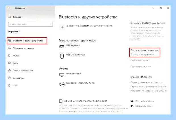Viewport: 176px width, 120px height.
Task: Click the plus add device icon
Action: click(x=62, y=27)
